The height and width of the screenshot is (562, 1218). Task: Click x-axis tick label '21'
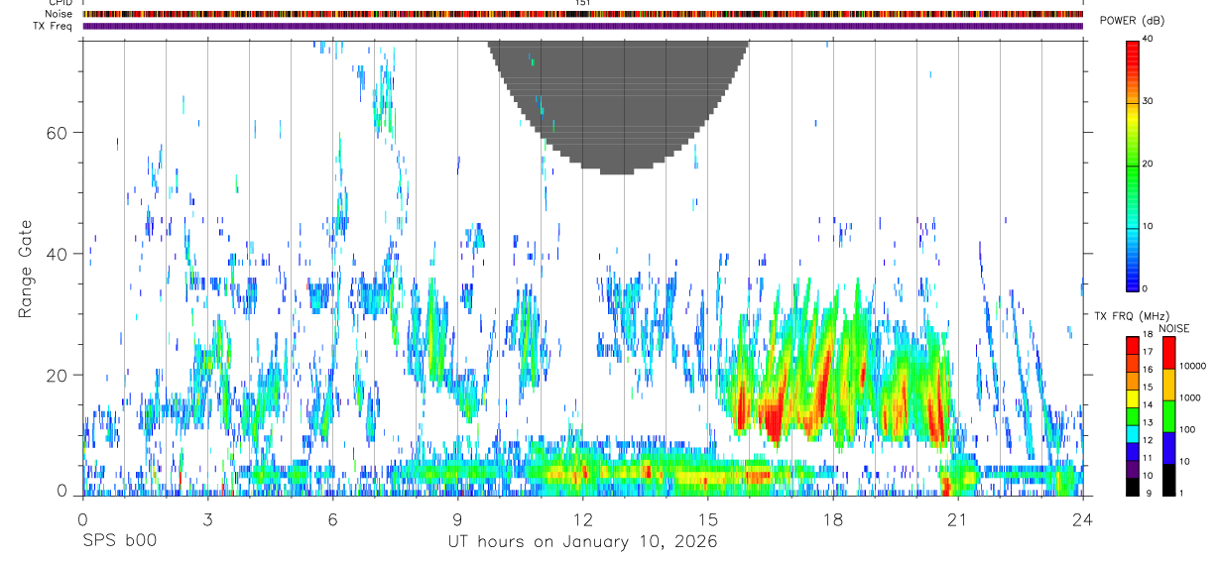tap(958, 518)
